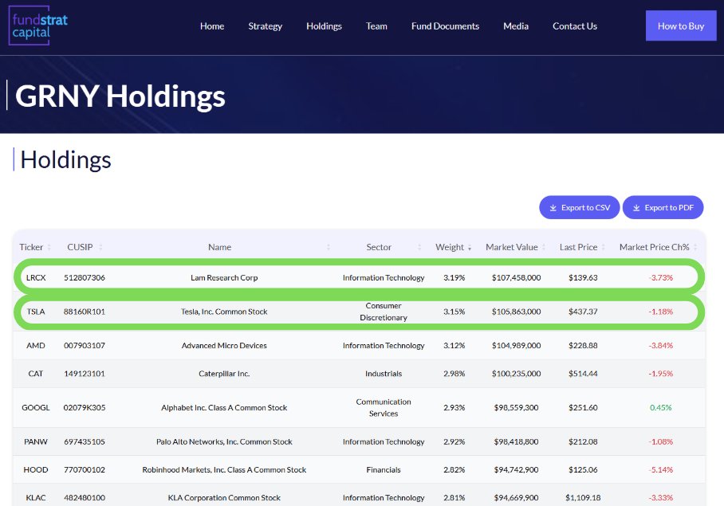Select the AMD ticker cell
Image resolution: width=724 pixels, height=506 pixels.
(x=36, y=346)
